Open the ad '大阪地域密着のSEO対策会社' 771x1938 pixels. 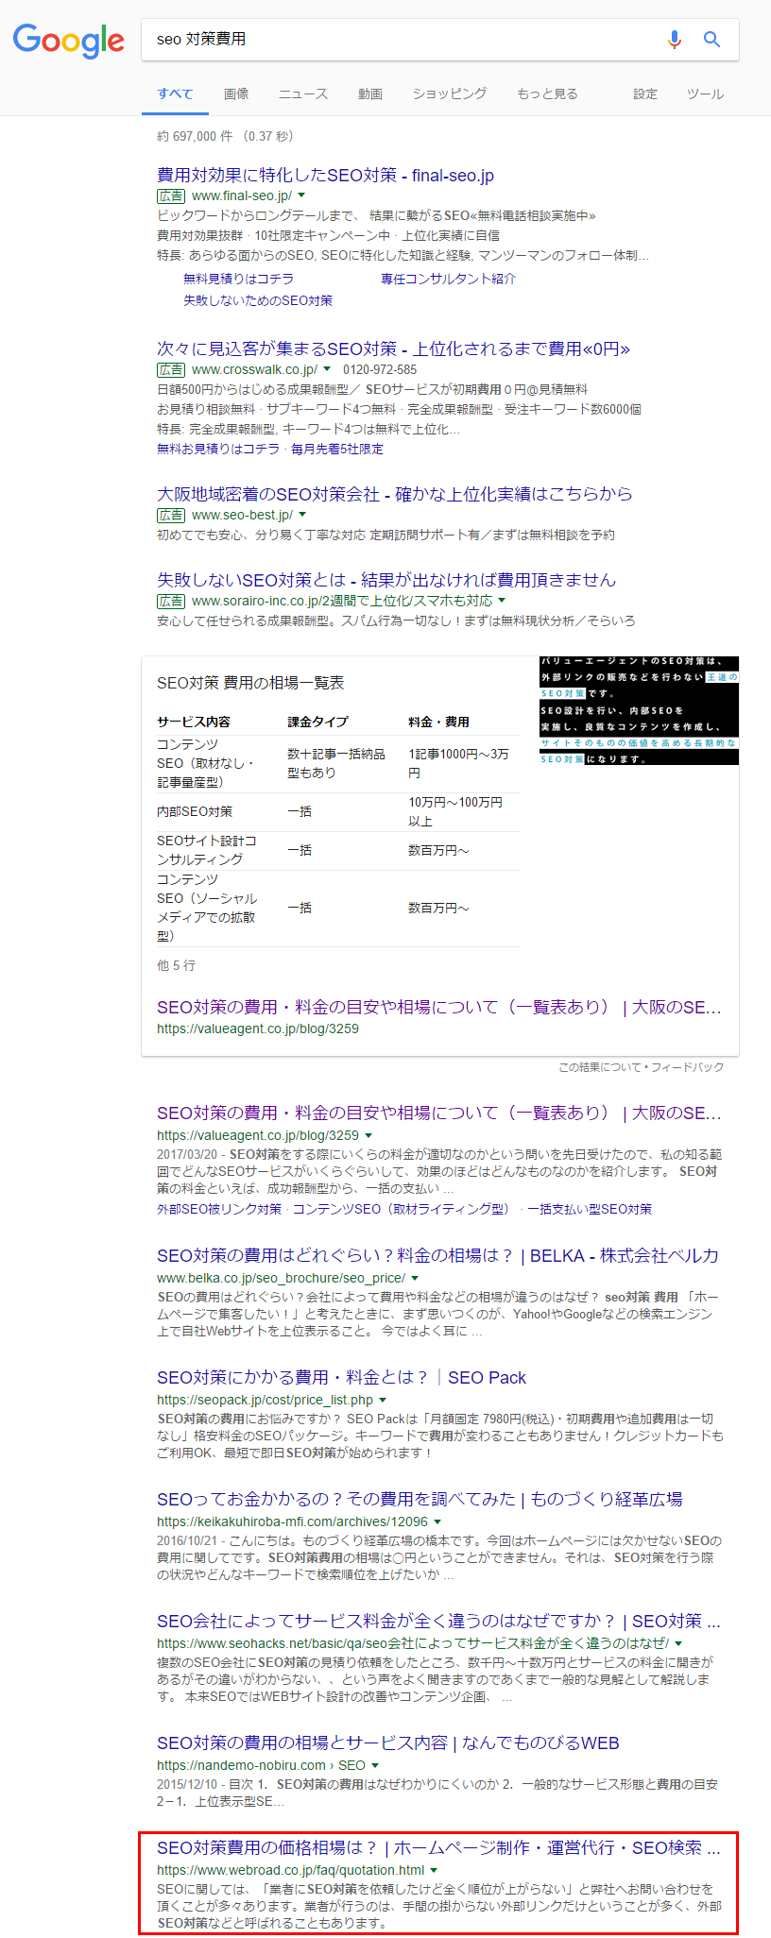click(395, 494)
